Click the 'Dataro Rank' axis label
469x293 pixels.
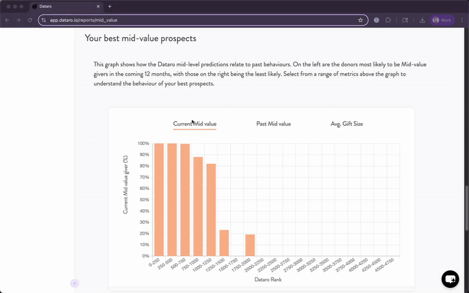point(268,280)
